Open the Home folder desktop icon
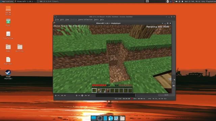This screenshot has width=216, height=121. [8, 48]
